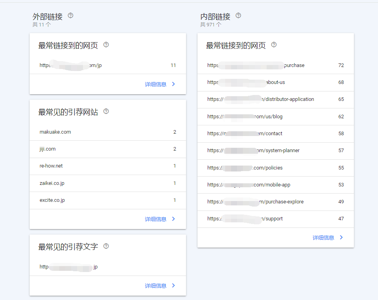Open 详细信息 at the bottom of internal links
This screenshot has height=300, width=378.
323,237
